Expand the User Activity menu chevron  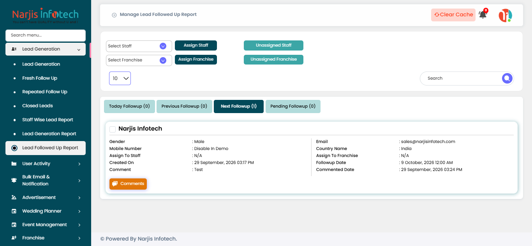pyautogui.click(x=79, y=164)
